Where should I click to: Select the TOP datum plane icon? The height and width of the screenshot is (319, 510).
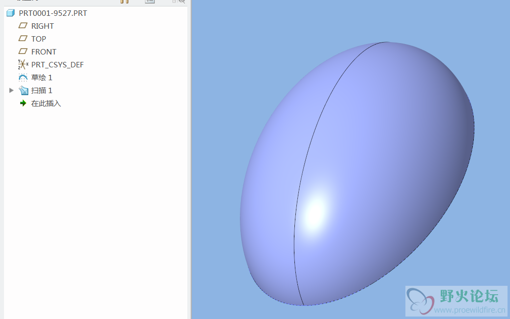click(x=23, y=38)
